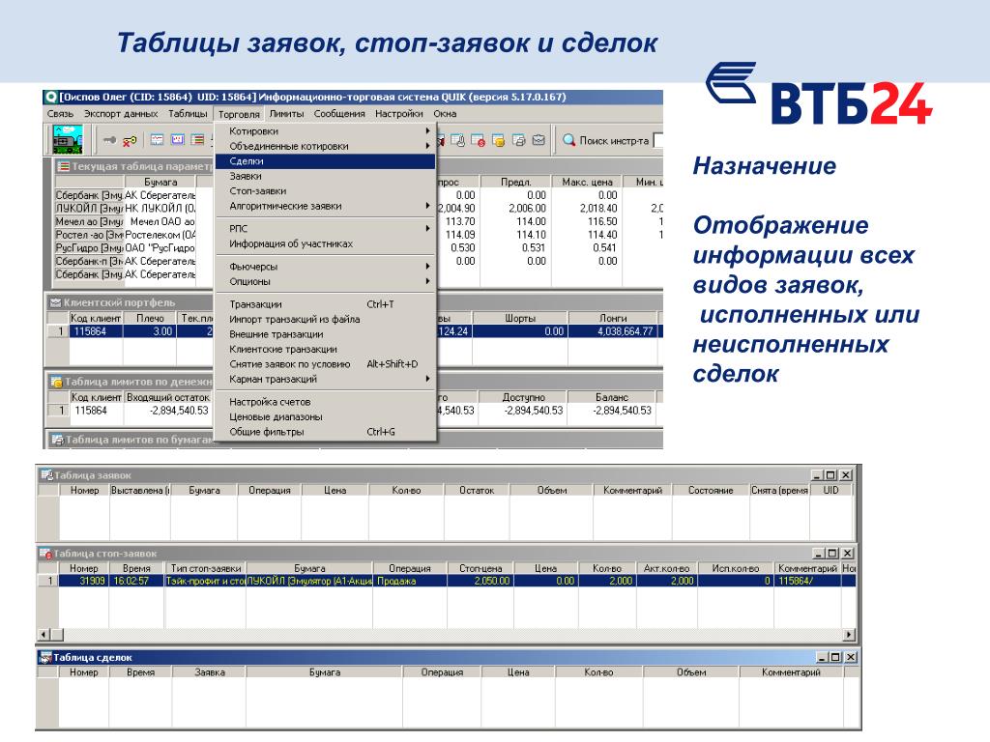
Task: Click the Поиск инстр-та search field
Action: click(657, 141)
